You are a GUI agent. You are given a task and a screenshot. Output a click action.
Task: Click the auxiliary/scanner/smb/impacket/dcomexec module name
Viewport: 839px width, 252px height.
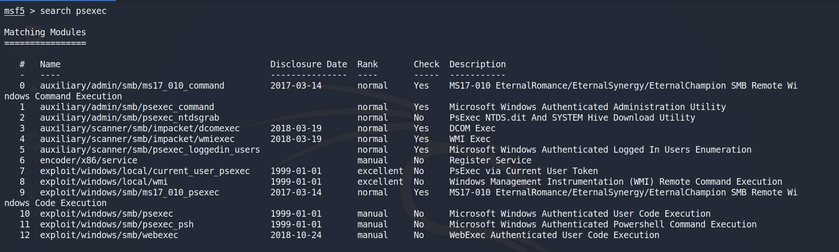[x=140, y=128]
